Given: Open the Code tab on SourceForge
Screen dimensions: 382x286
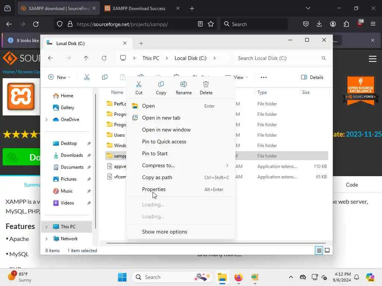Looking at the screenshot, I should coord(352,185).
